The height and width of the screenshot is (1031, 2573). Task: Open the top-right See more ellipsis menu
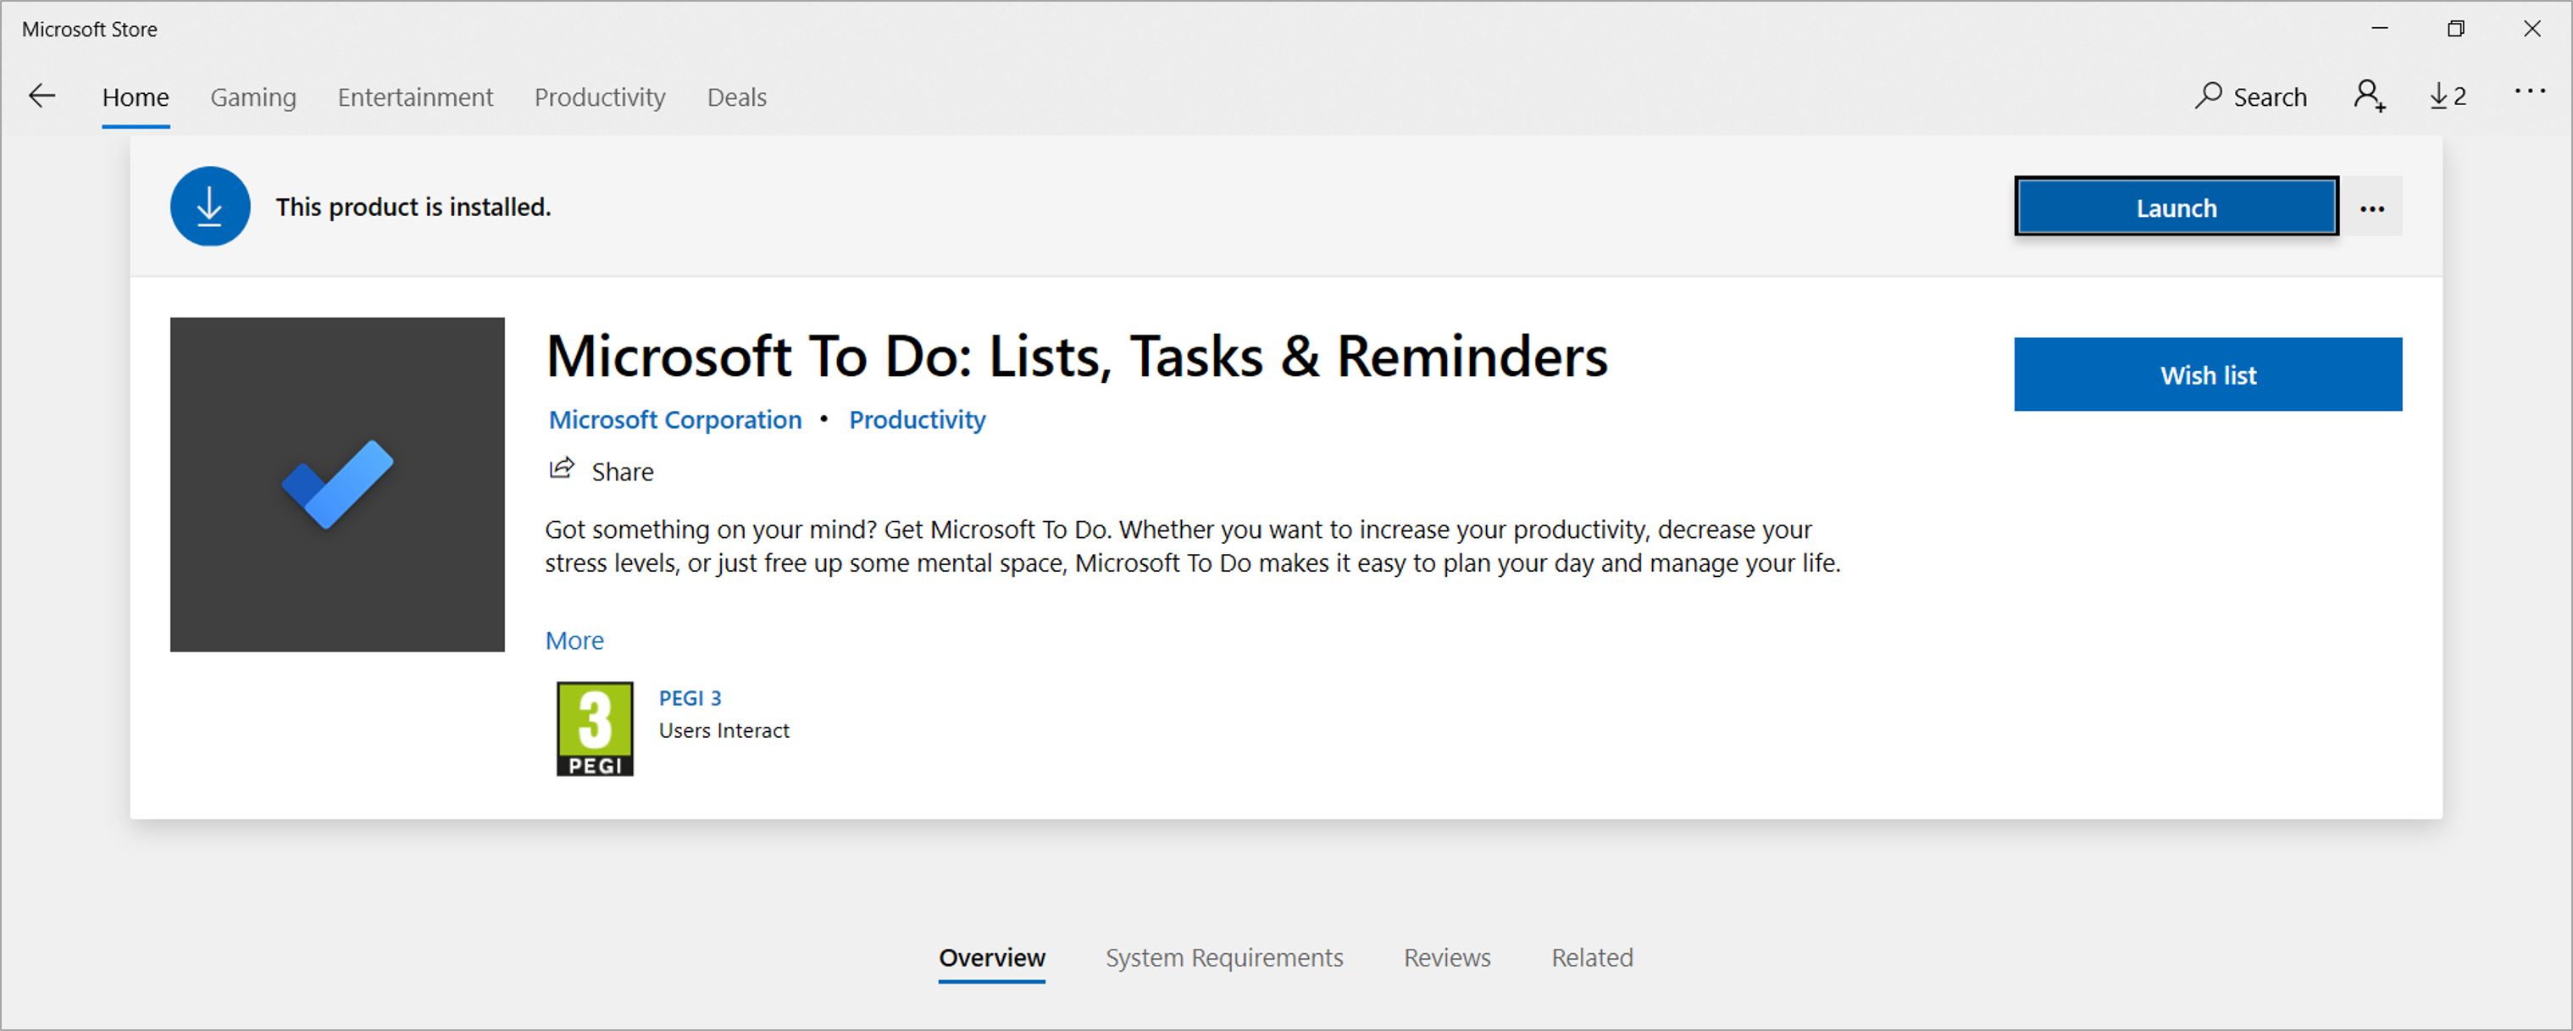click(2529, 91)
